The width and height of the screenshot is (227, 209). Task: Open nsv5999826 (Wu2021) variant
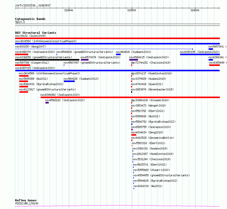pos(145,116)
